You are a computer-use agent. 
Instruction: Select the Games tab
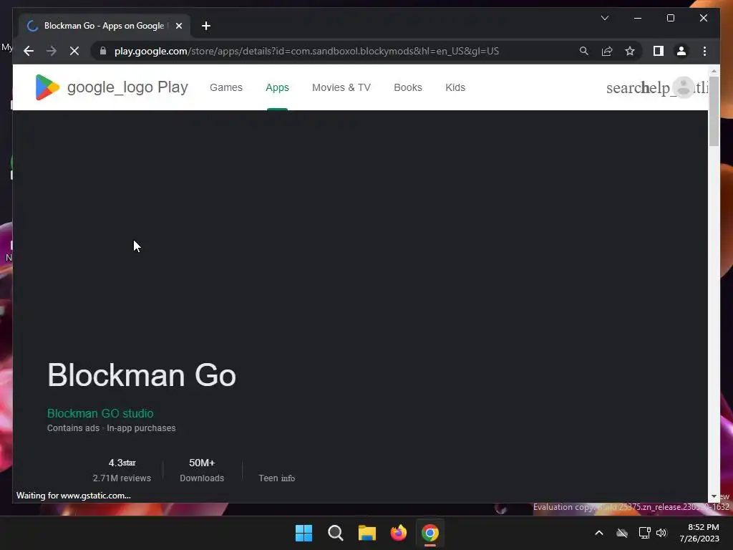click(225, 87)
